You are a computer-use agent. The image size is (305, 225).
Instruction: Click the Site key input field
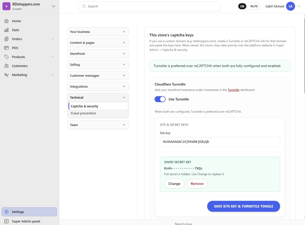tap(220, 142)
